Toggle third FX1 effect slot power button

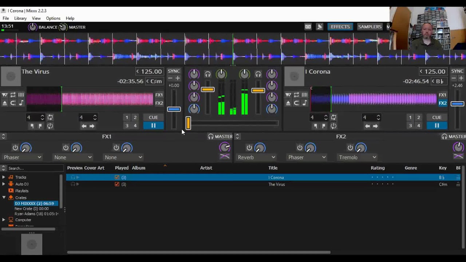coord(116,148)
